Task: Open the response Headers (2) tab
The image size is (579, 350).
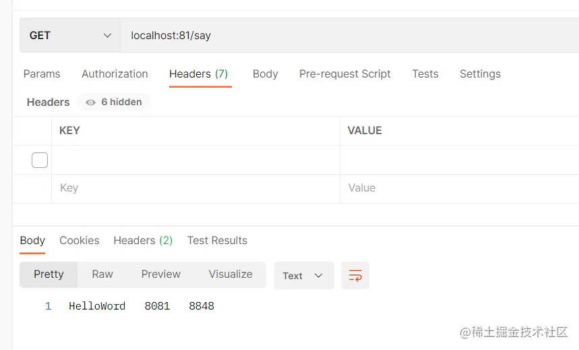Action: click(143, 241)
